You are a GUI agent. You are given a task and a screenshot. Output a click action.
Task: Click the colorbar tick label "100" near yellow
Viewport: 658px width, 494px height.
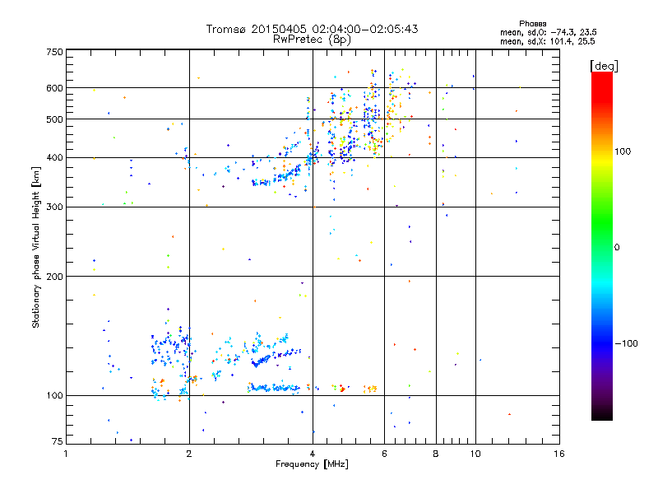coord(623,151)
